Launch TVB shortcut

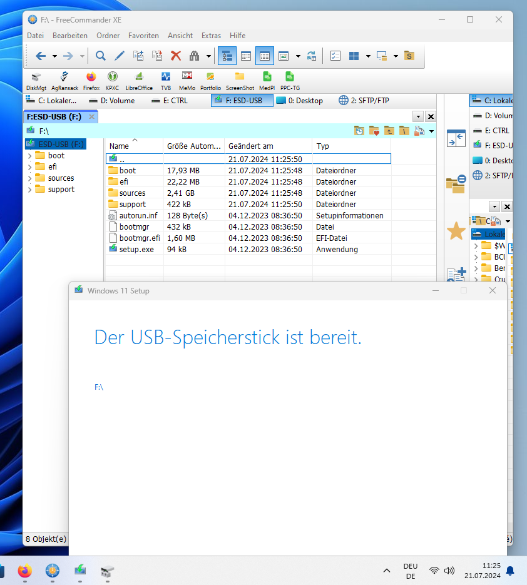(x=166, y=81)
